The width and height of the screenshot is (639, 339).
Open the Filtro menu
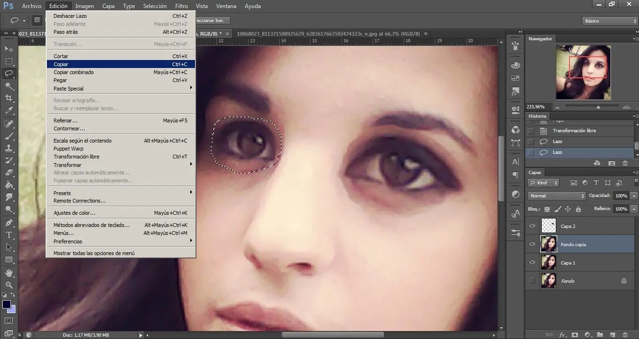click(181, 6)
